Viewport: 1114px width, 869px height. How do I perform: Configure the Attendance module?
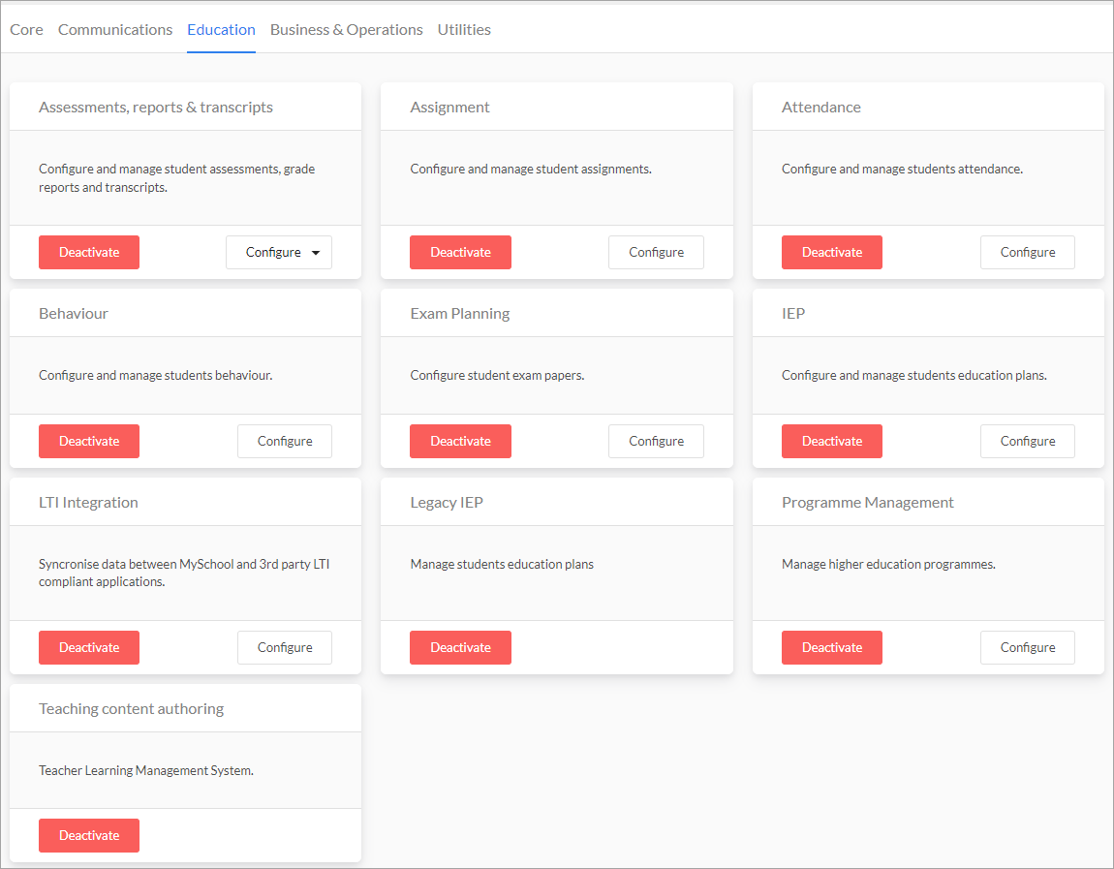[1028, 252]
